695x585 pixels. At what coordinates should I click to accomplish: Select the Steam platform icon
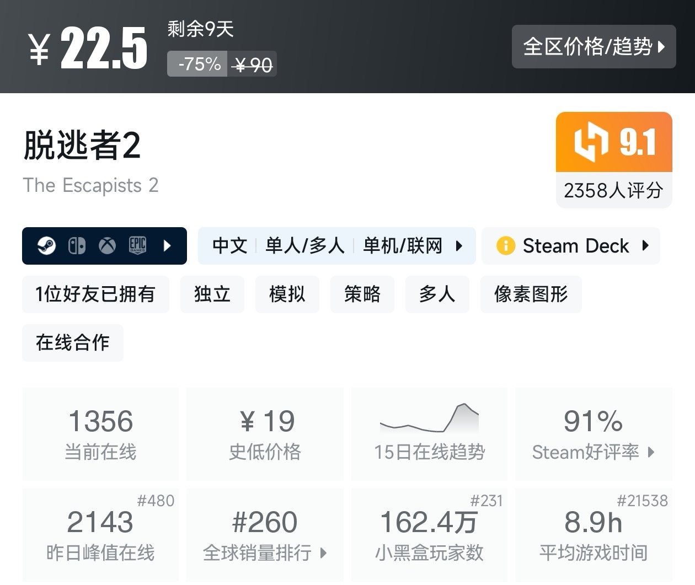coord(47,245)
